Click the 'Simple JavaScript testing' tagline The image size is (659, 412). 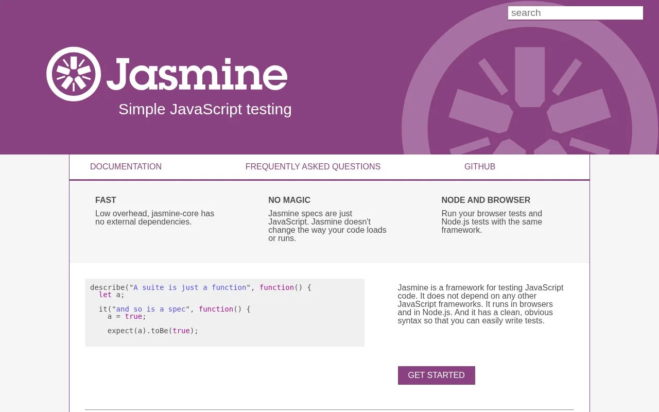point(205,109)
